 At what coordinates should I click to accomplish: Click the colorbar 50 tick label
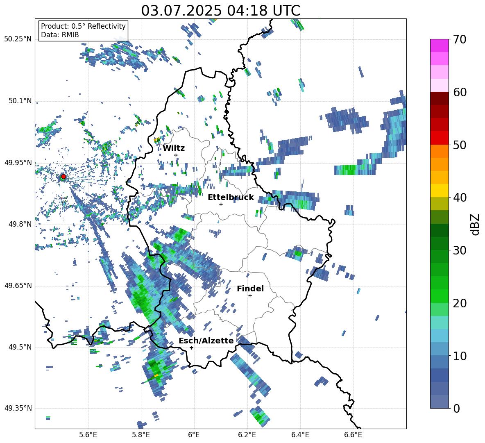click(460, 145)
